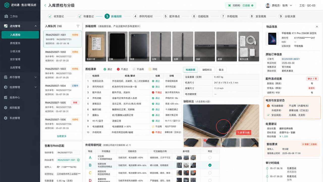
Task: Open the 质检员 张伟 dropdown arrow
Action: point(291,5)
